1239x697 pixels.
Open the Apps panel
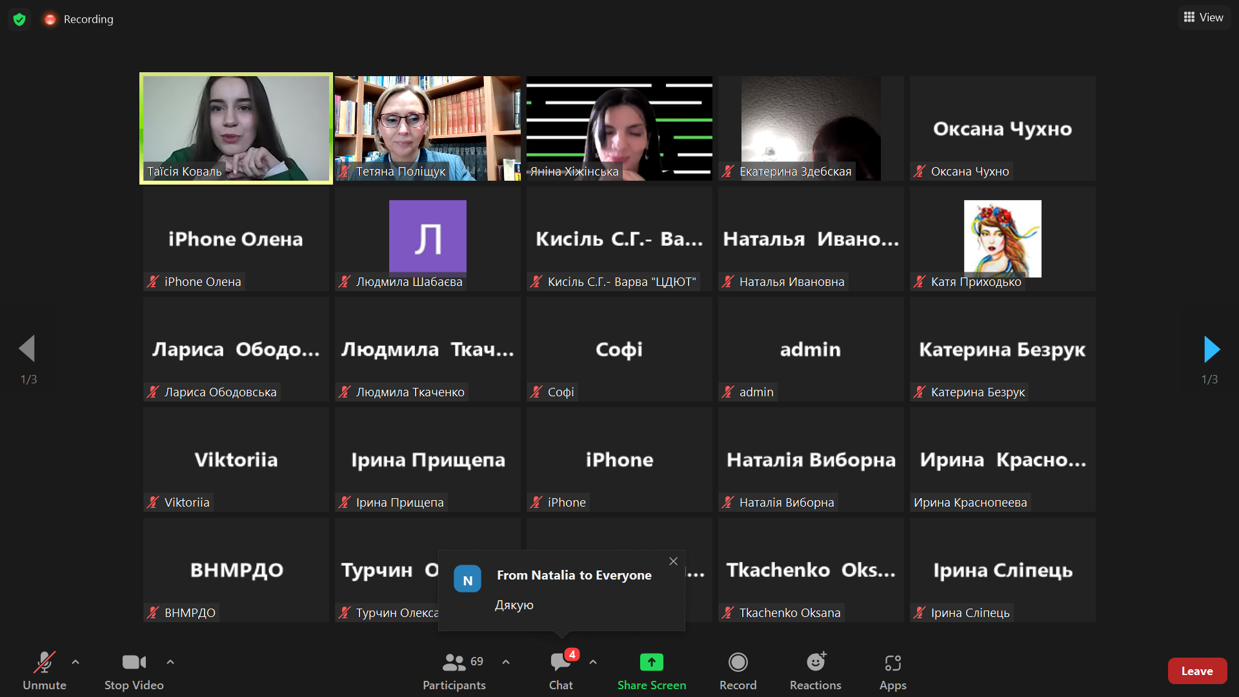point(892,670)
